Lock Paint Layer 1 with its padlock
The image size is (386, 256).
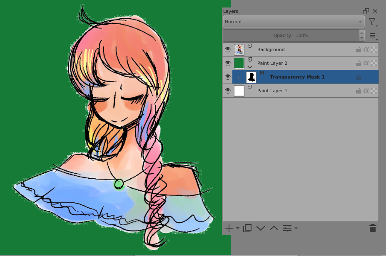(x=359, y=91)
